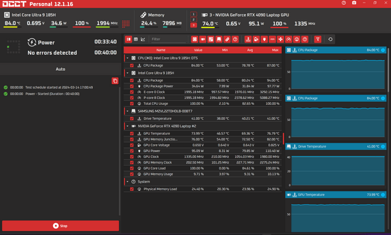The width and height of the screenshot is (391, 235).
Task: Click info icon on GPU Temperature graph
Action: [x=383, y=195]
